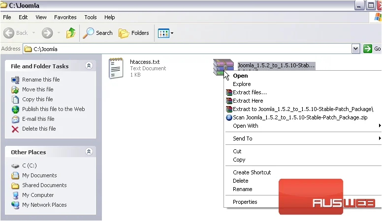
Task: Expand the address bar dropdown
Action: click(356, 49)
